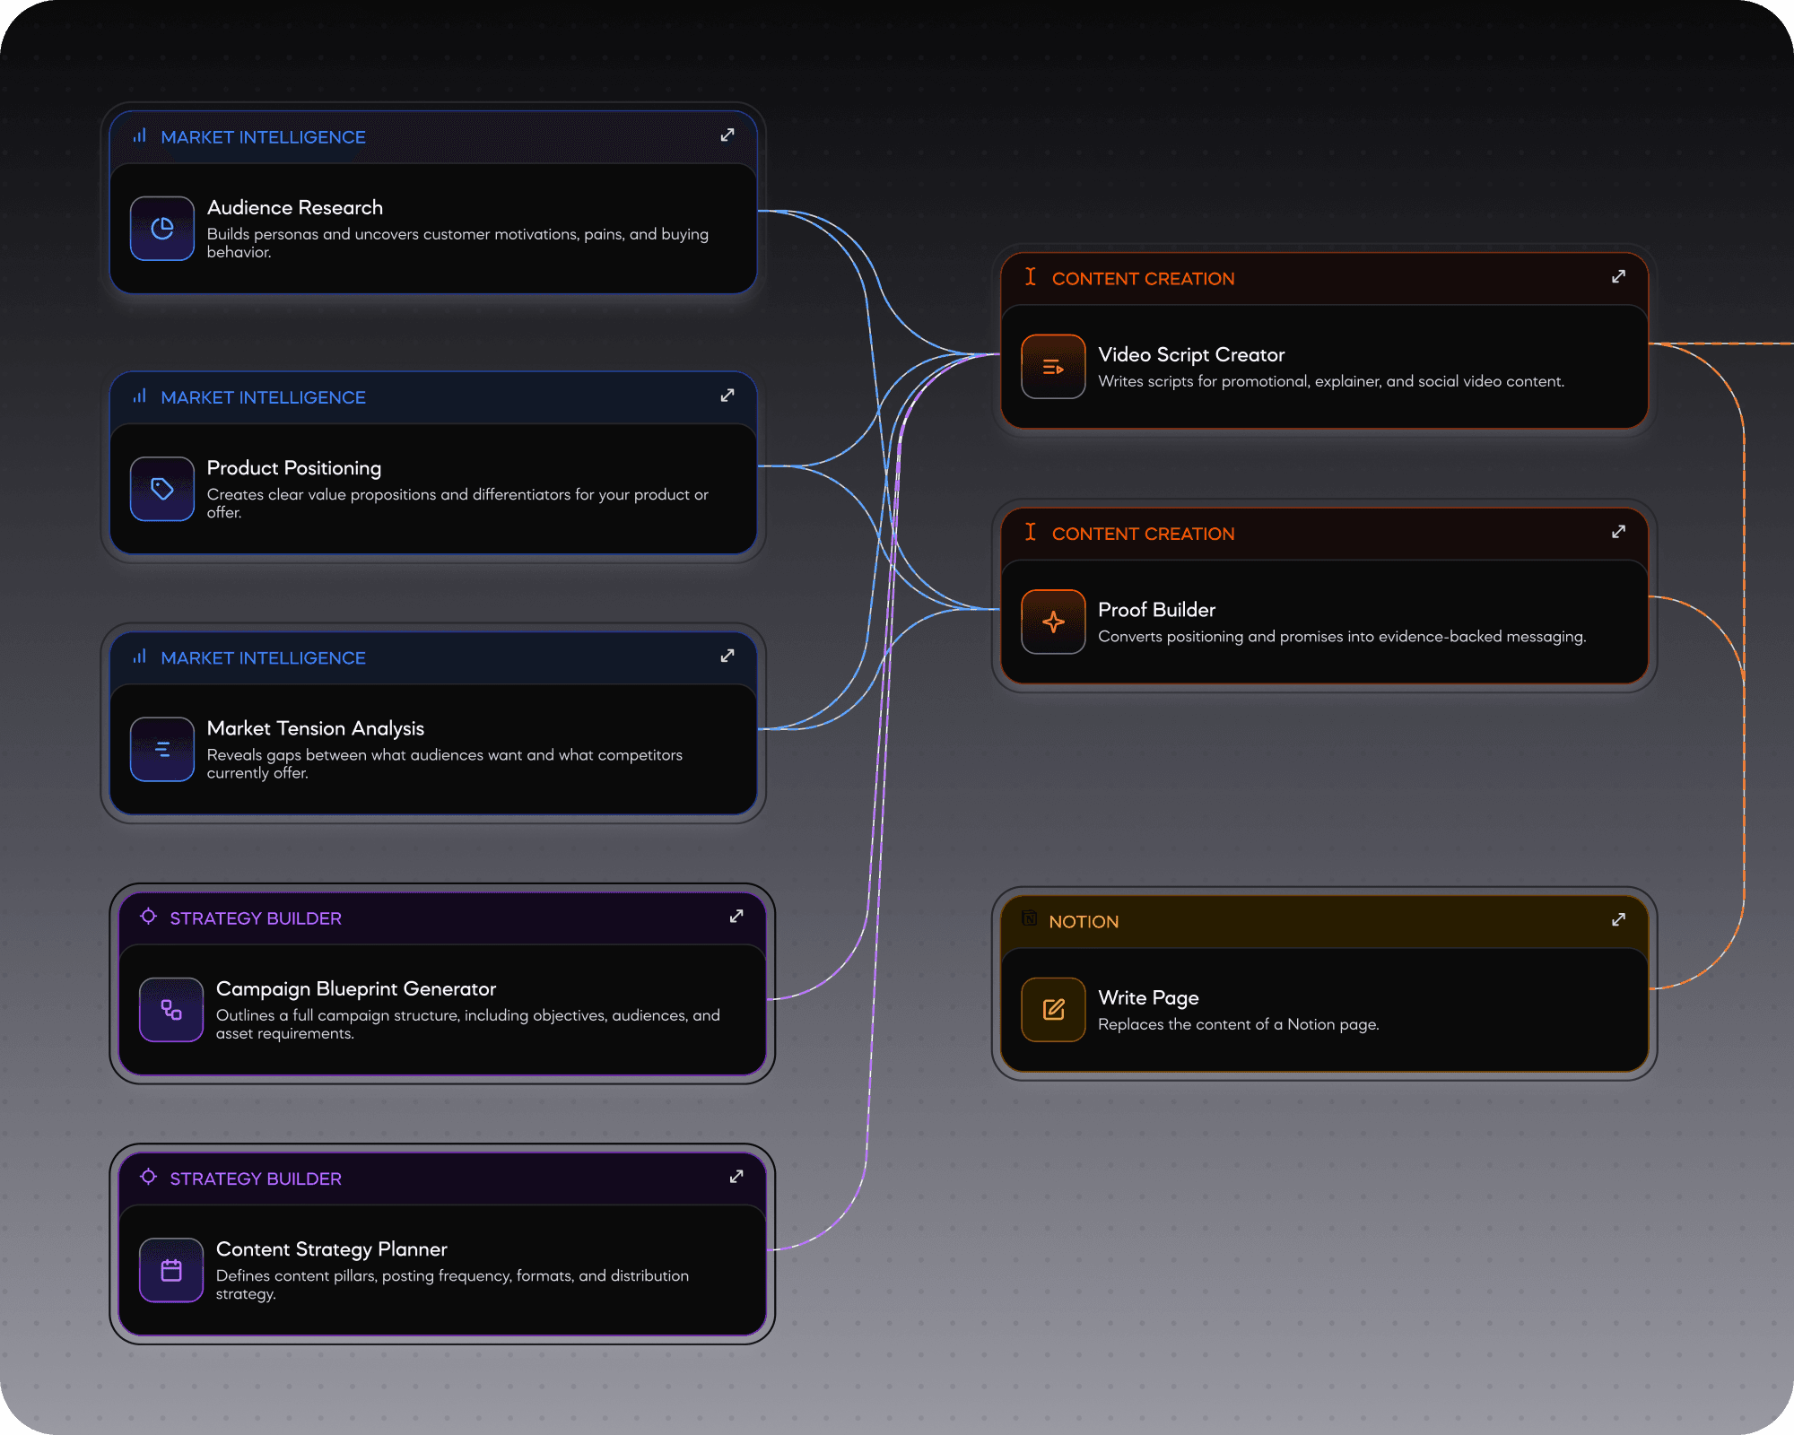Click the Content Strategy Planner calendar icon
1794x1435 pixels.
[171, 1270]
